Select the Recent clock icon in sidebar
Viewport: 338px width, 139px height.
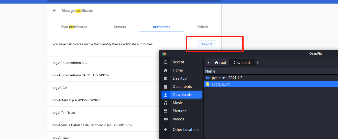click(166, 62)
